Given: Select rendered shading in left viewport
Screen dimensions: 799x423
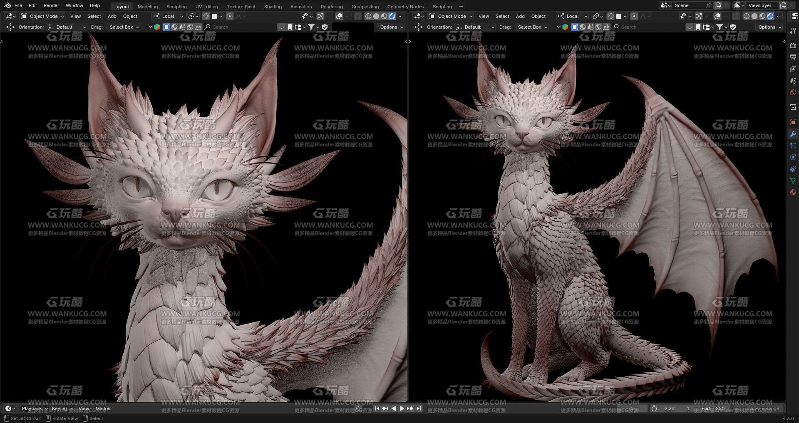Looking at the screenshot, I should [x=392, y=16].
